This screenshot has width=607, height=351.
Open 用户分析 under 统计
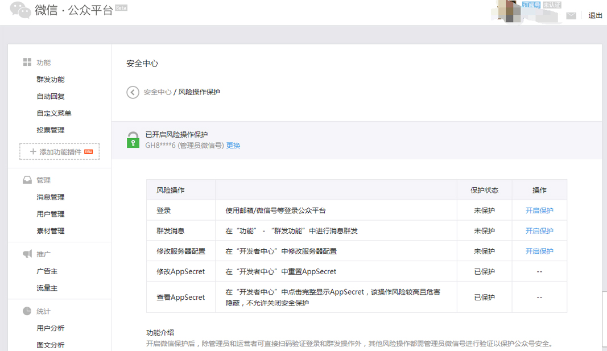click(x=51, y=328)
